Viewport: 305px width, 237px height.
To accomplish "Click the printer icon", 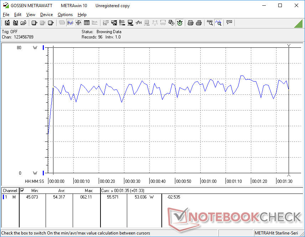I will (198, 23).
